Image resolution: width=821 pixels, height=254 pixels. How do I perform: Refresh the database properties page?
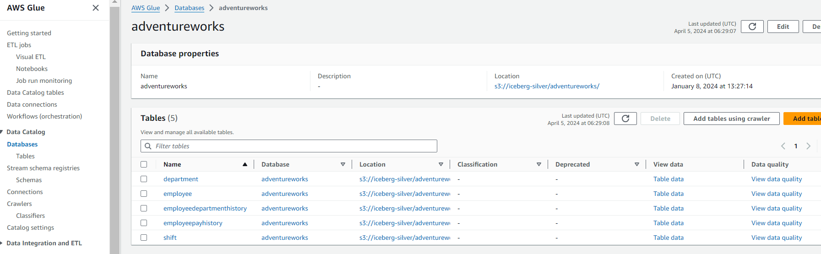point(752,27)
